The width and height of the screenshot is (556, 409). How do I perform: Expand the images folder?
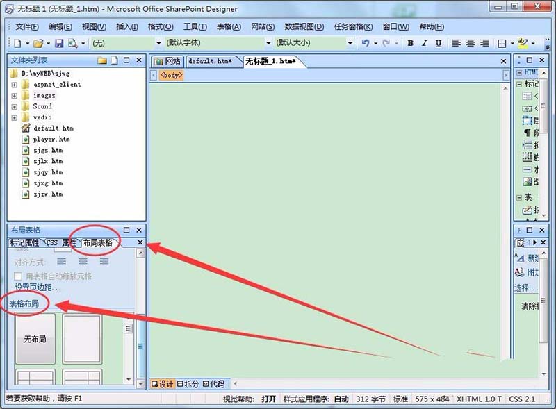(14, 96)
